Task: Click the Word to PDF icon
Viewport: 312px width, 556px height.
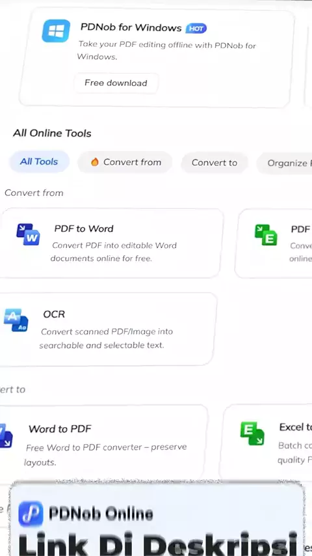Action: point(6,436)
